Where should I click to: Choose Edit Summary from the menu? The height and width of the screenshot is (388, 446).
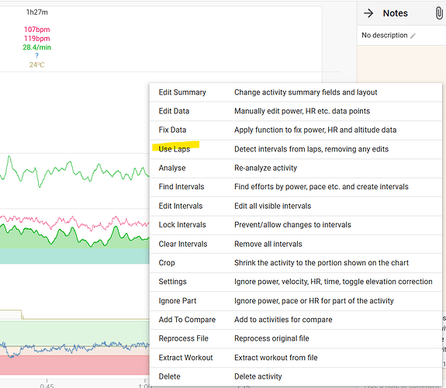[296, 92]
